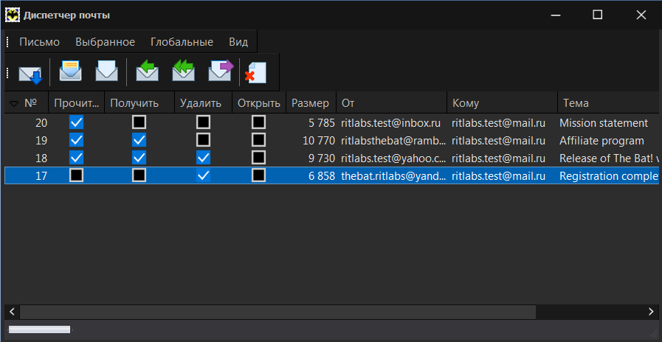Check Удалить checkbox for message 19
The image size is (662, 342).
[x=203, y=140]
